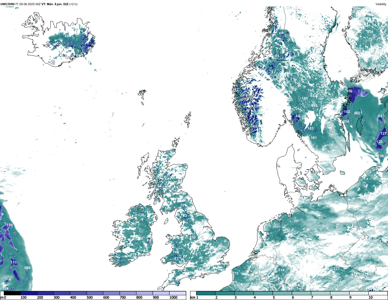Screen dimensions: 388x300
Task: Click the '495' value over Sweden
Action: [x=314, y=106]
